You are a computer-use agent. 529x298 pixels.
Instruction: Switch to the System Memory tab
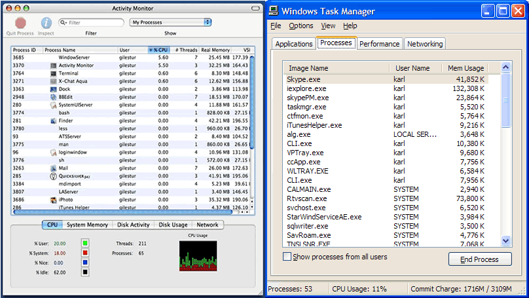(87, 225)
